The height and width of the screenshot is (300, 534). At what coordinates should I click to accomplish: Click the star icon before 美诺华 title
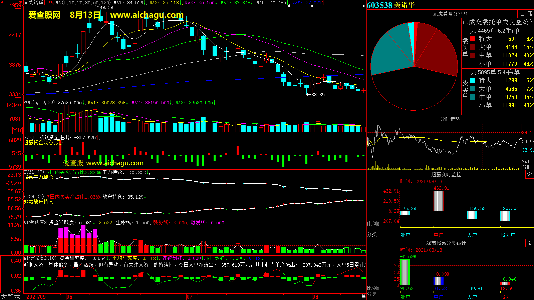26,3
